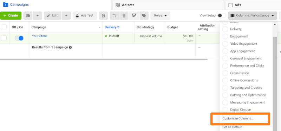Enable the View Setup switch

222,15
